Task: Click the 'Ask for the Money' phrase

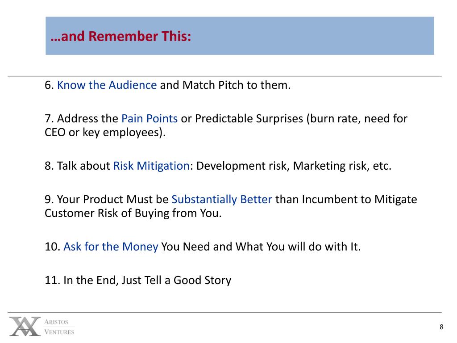Action: 111,247
